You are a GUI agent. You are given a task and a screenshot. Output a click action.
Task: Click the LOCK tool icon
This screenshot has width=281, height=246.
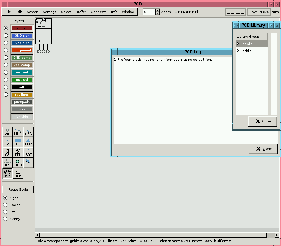[18, 173]
